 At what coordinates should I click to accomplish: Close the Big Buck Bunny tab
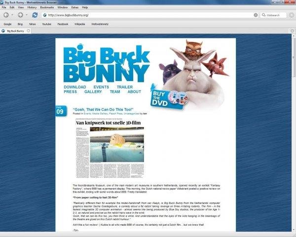tap(28, 31)
